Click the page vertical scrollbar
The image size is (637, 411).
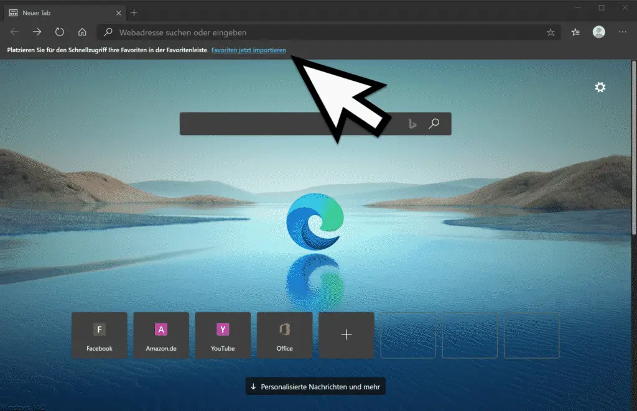[634, 147]
